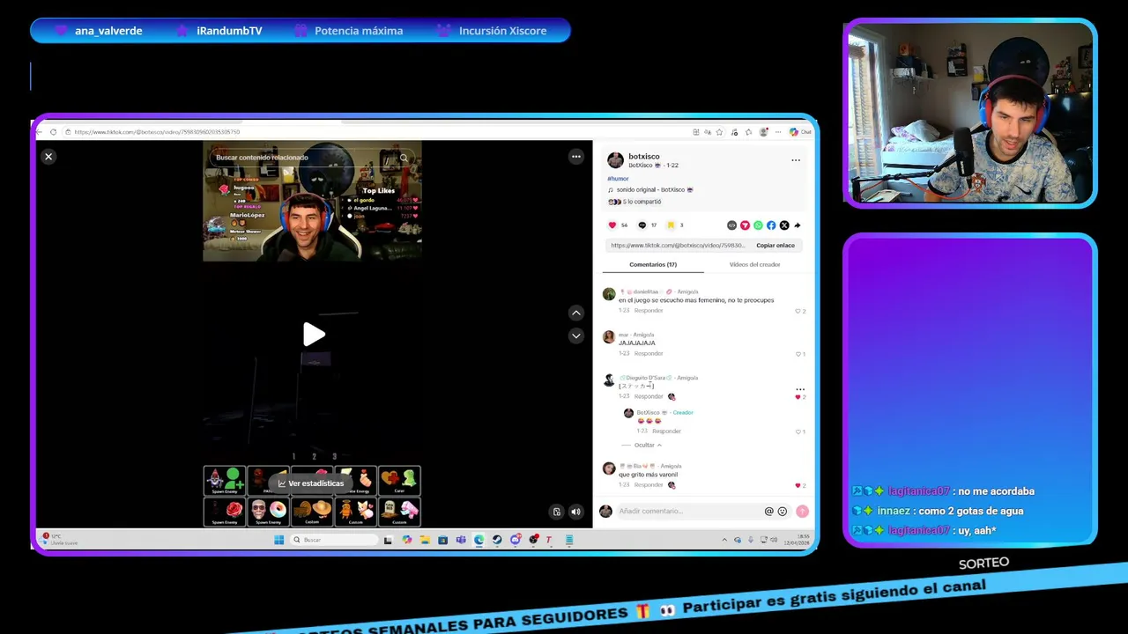The width and height of the screenshot is (1128, 634).
Task: Close the TikTok video viewer
Action: [x=48, y=157]
